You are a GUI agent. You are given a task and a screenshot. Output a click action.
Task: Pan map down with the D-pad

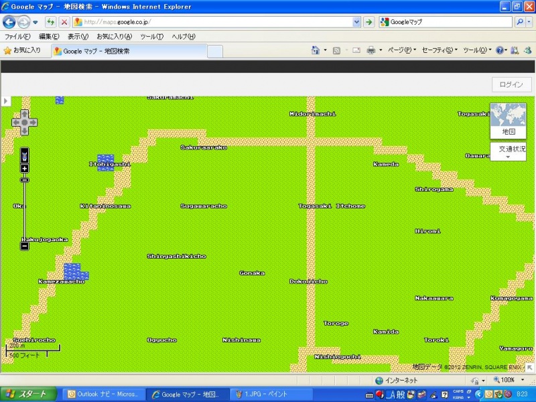coord(25,131)
